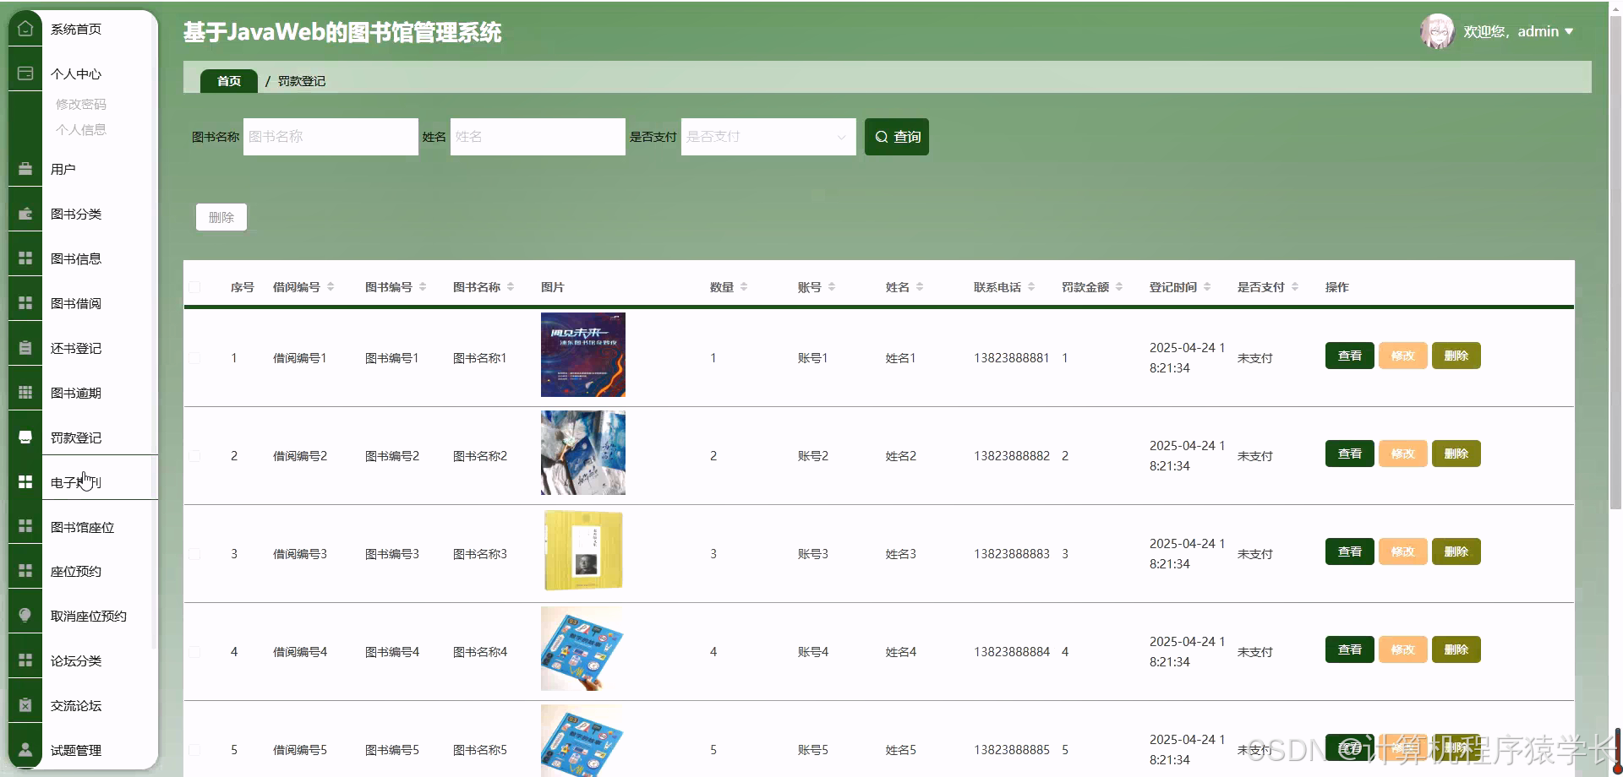Click the card icon beside 个人中心
The width and height of the screenshot is (1623, 777).
(x=25, y=73)
